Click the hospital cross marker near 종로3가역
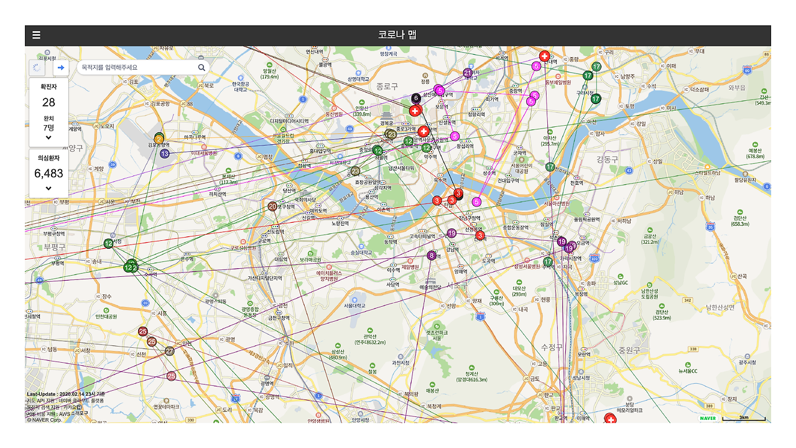 point(423,131)
